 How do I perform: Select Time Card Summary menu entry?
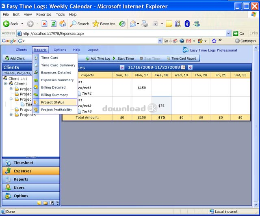(x=55, y=65)
